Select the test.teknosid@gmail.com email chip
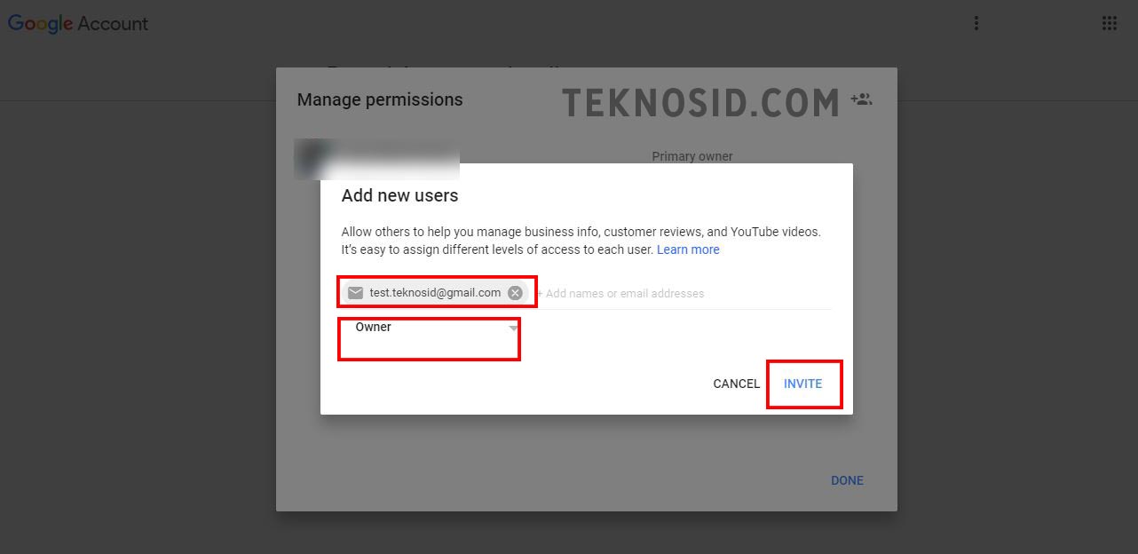 435,293
